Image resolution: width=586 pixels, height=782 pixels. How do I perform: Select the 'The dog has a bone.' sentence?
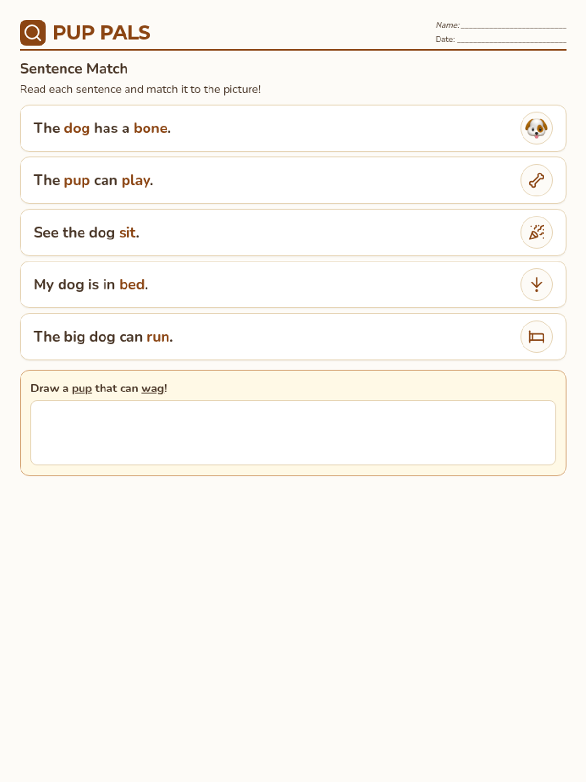[102, 128]
